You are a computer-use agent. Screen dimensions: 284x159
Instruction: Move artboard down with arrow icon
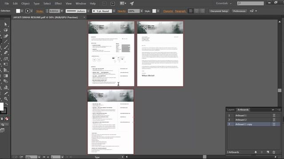click(256, 152)
